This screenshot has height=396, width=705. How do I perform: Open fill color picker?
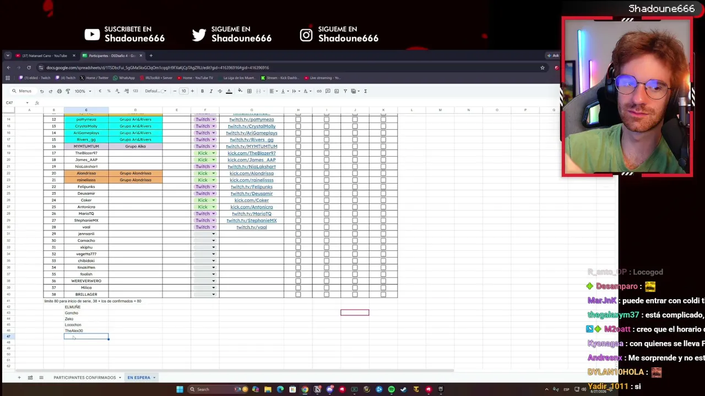240,91
